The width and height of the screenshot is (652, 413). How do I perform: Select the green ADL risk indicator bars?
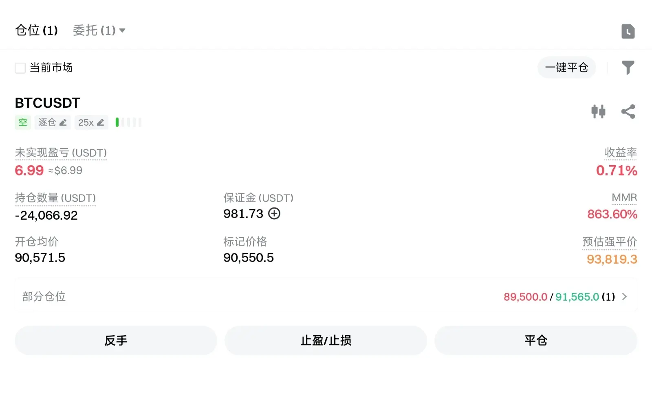[x=128, y=122]
